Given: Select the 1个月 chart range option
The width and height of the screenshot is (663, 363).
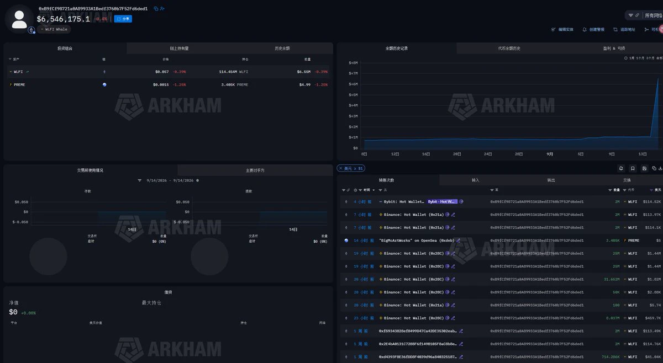Looking at the screenshot, I should (x=640, y=58).
